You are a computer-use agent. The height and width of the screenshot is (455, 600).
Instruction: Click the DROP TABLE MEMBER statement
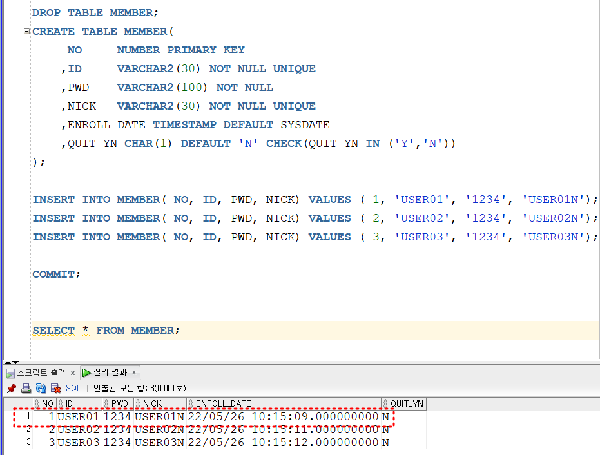pos(95,13)
